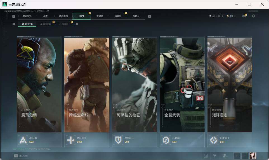Open the 特勤处 tab
Image resolution: width=269 pixels, height=160 pixels.
point(118,16)
